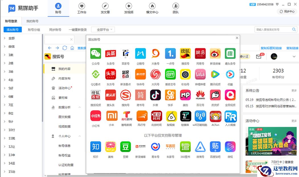Image resolution: width=299 pixels, height=177 pixels.
Task: Go to the 爆文中心 top tab
Action: 152,8
